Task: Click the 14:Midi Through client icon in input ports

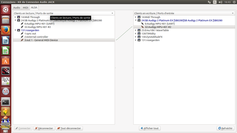Action: click(139, 17)
